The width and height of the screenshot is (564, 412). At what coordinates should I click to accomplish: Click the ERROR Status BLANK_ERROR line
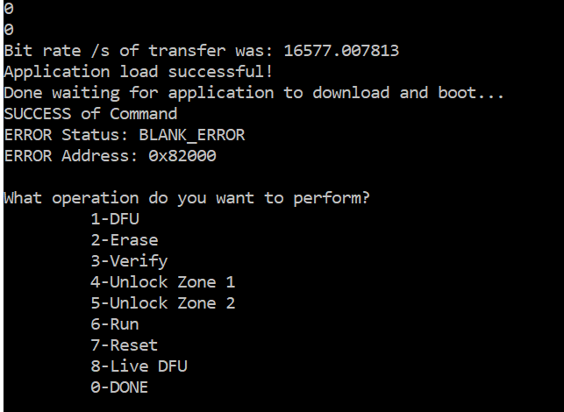125,135
